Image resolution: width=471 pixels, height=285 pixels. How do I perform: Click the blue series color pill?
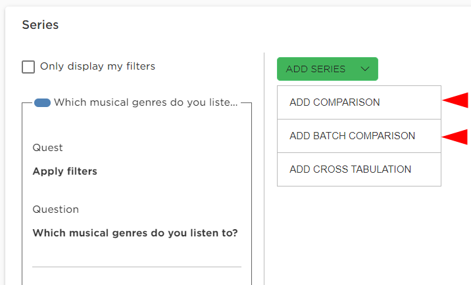pos(42,102)
